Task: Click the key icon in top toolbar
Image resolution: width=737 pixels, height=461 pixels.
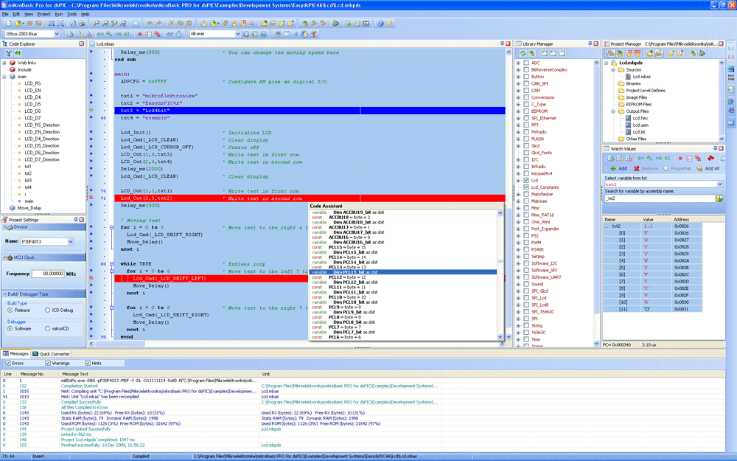Action: (x=390, y=23)
